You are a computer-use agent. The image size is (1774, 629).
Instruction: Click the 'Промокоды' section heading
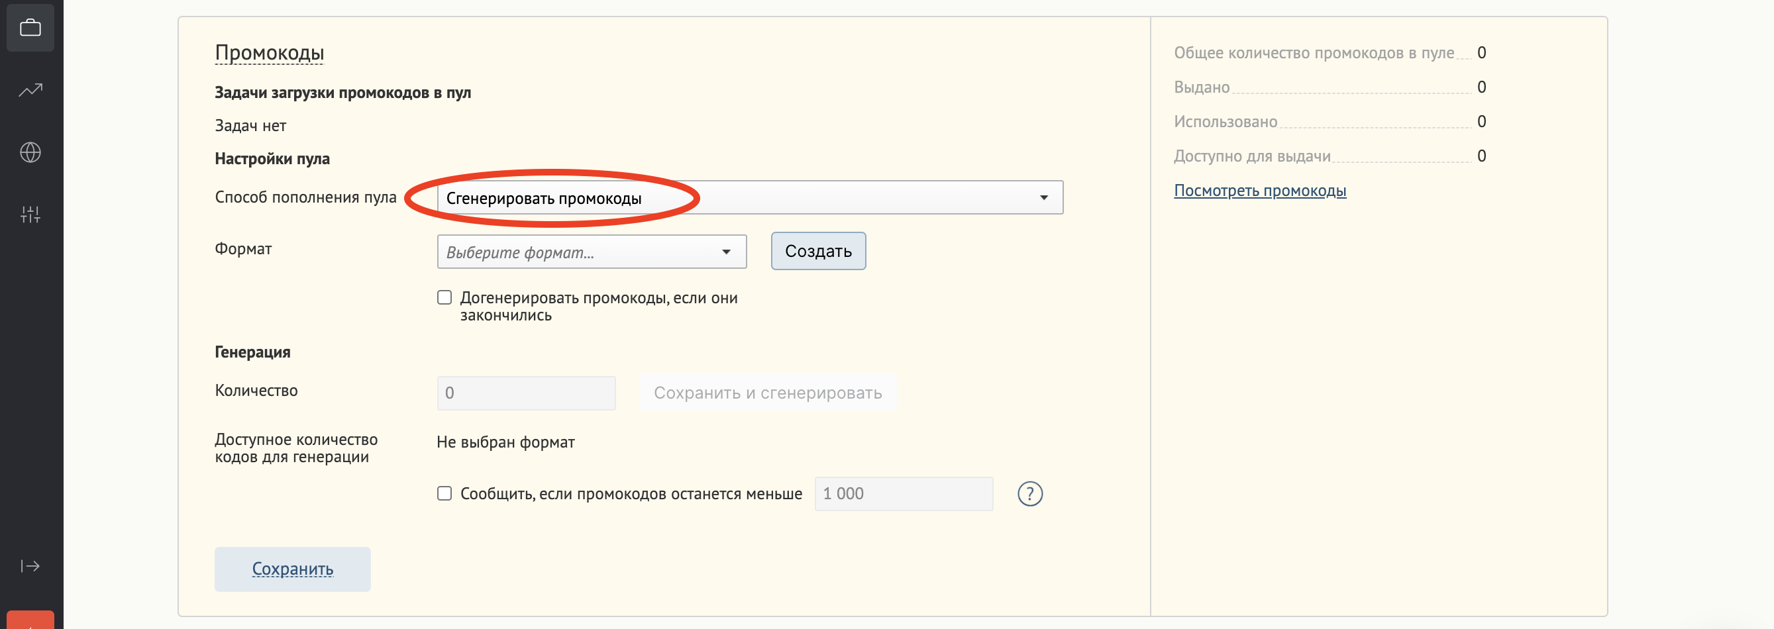(269, 53)
